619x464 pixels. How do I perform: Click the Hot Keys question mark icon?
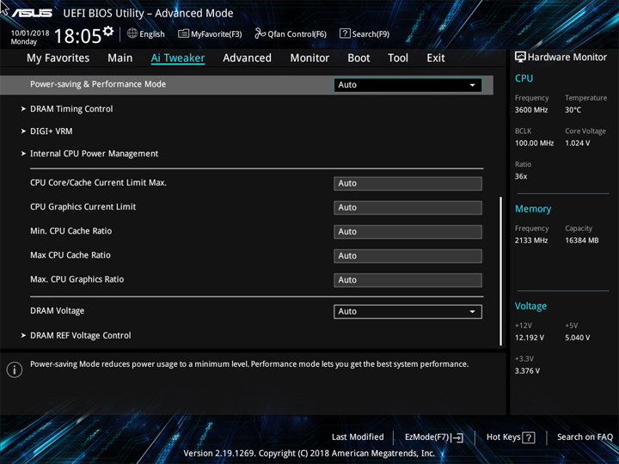click(x=529, y=437)
